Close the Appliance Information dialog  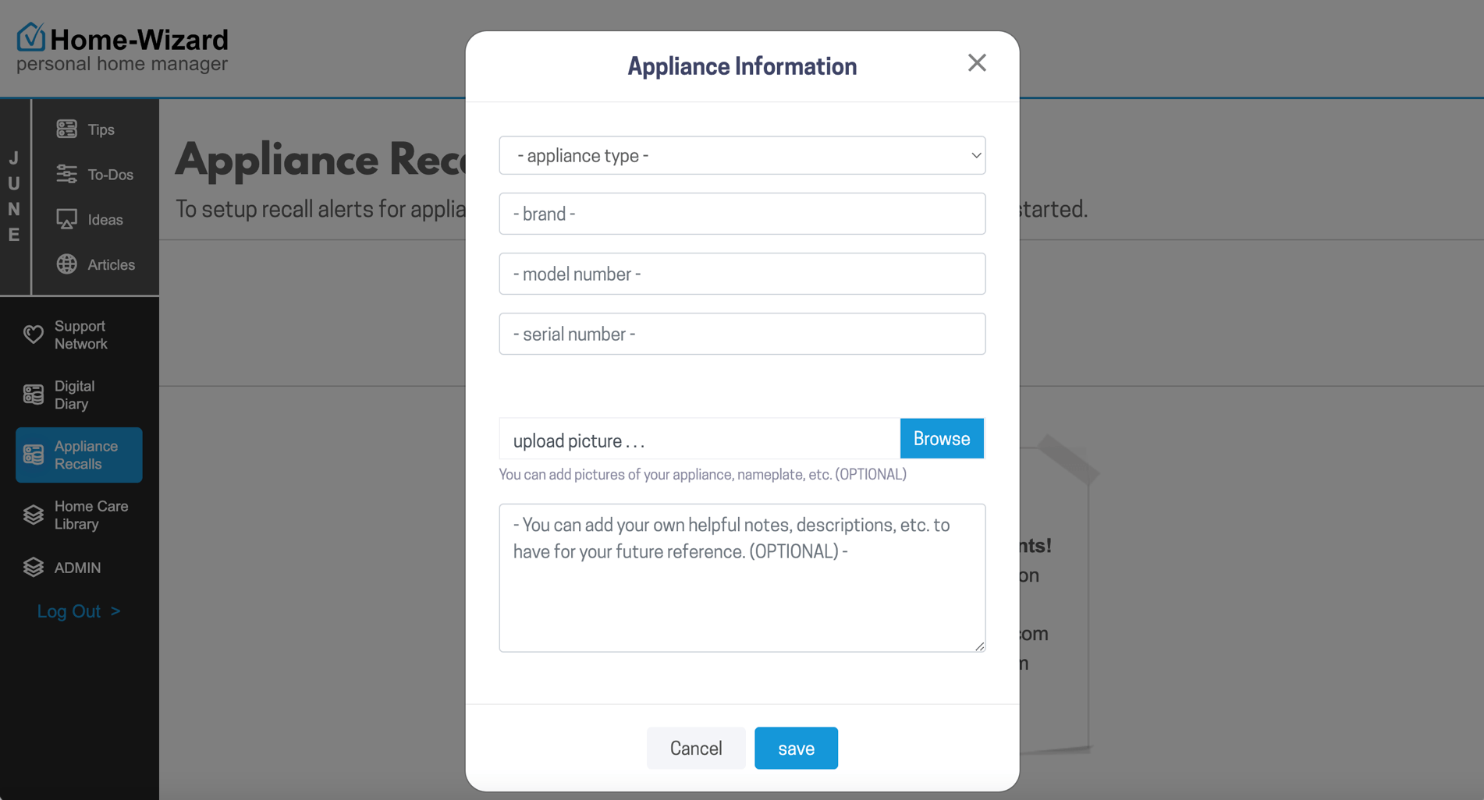click(976, 62)
